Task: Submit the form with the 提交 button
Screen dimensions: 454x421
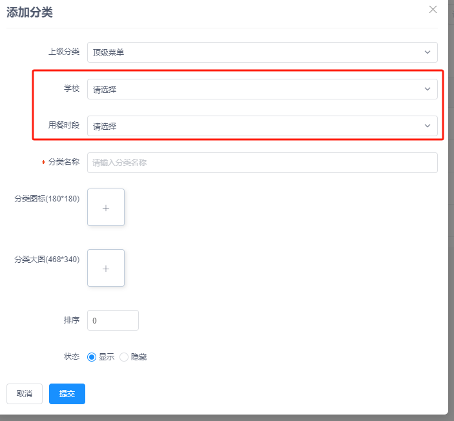Action: [x=67, y=394]
